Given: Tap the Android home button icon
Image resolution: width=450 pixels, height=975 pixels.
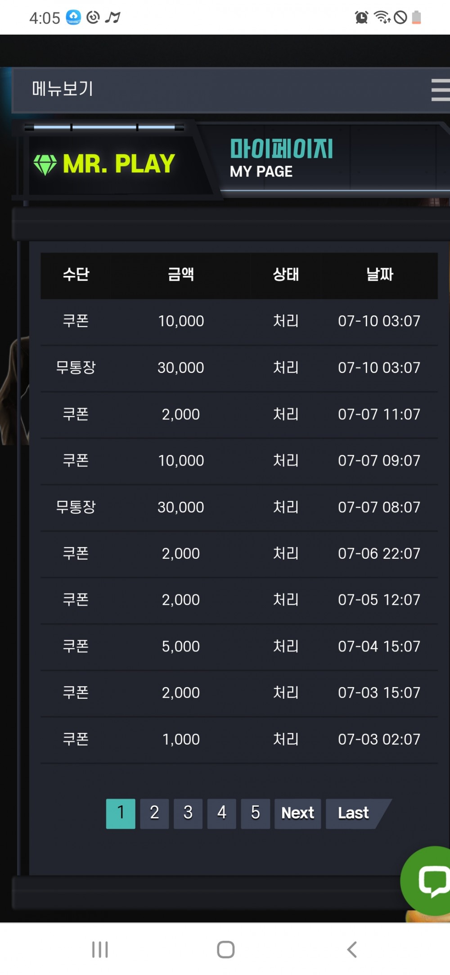Looking at the screenshot, I should point(225,949).
